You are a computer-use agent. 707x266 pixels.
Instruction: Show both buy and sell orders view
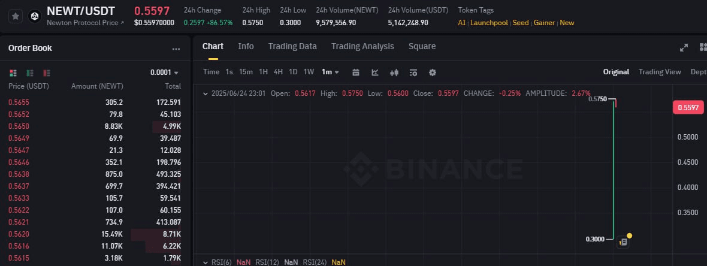pos(13,72)
